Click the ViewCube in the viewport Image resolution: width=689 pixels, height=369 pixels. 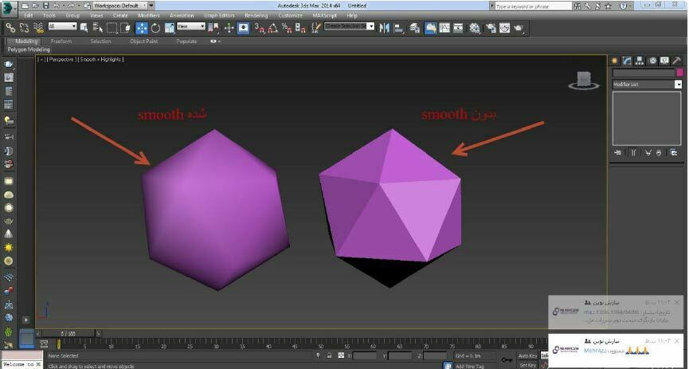(583, 79)
